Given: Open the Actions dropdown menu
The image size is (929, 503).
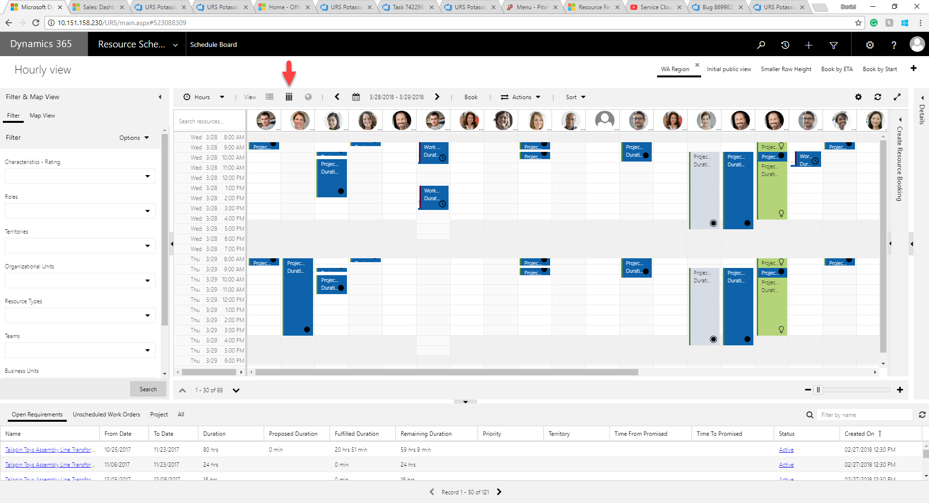Looking at the screenshot, I should point(521,97).
